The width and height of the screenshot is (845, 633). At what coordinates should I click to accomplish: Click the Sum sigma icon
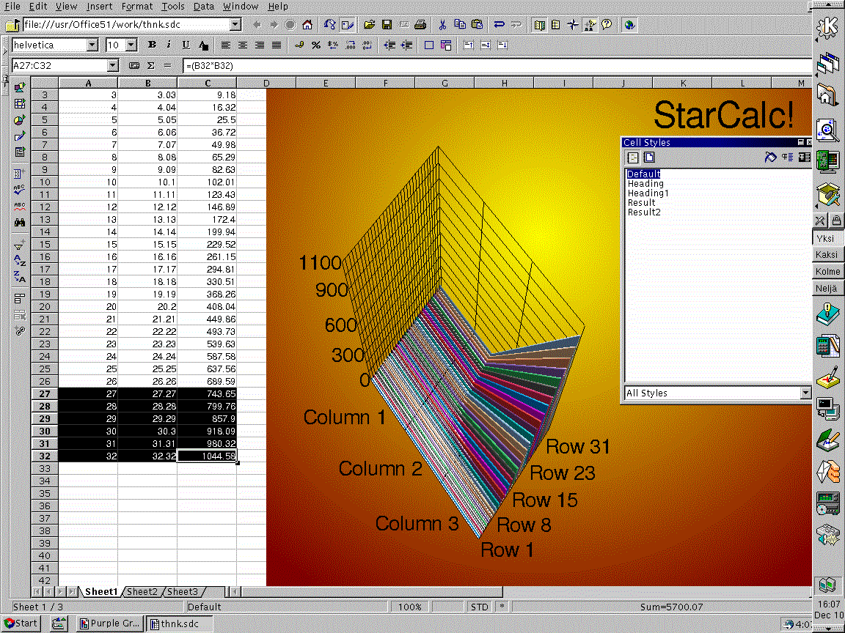click(151, 66)
